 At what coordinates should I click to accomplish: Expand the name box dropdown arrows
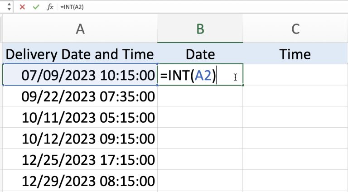click(x=5, y=7)
